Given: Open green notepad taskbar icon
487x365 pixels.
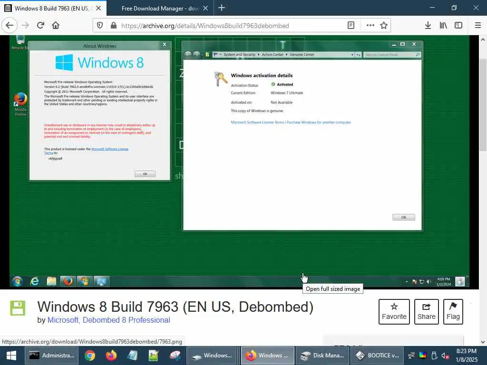Looking at the screenshot, I should [154, 355].
